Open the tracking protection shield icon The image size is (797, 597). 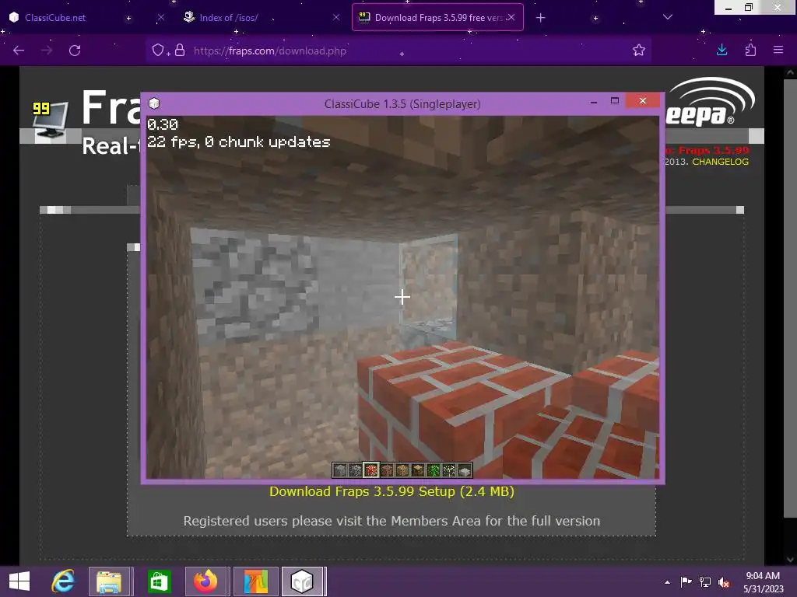pos(159,51)
